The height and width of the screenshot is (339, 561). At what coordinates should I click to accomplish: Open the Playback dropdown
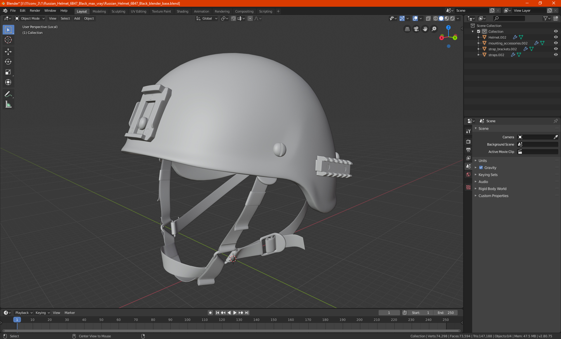(24, 313)
